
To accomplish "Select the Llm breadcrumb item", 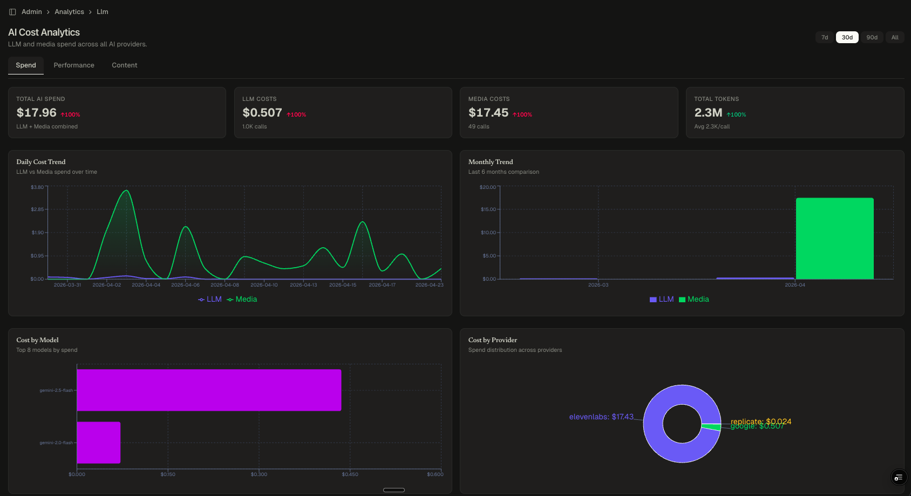I will pyautogui.click(x=103, y=12).
